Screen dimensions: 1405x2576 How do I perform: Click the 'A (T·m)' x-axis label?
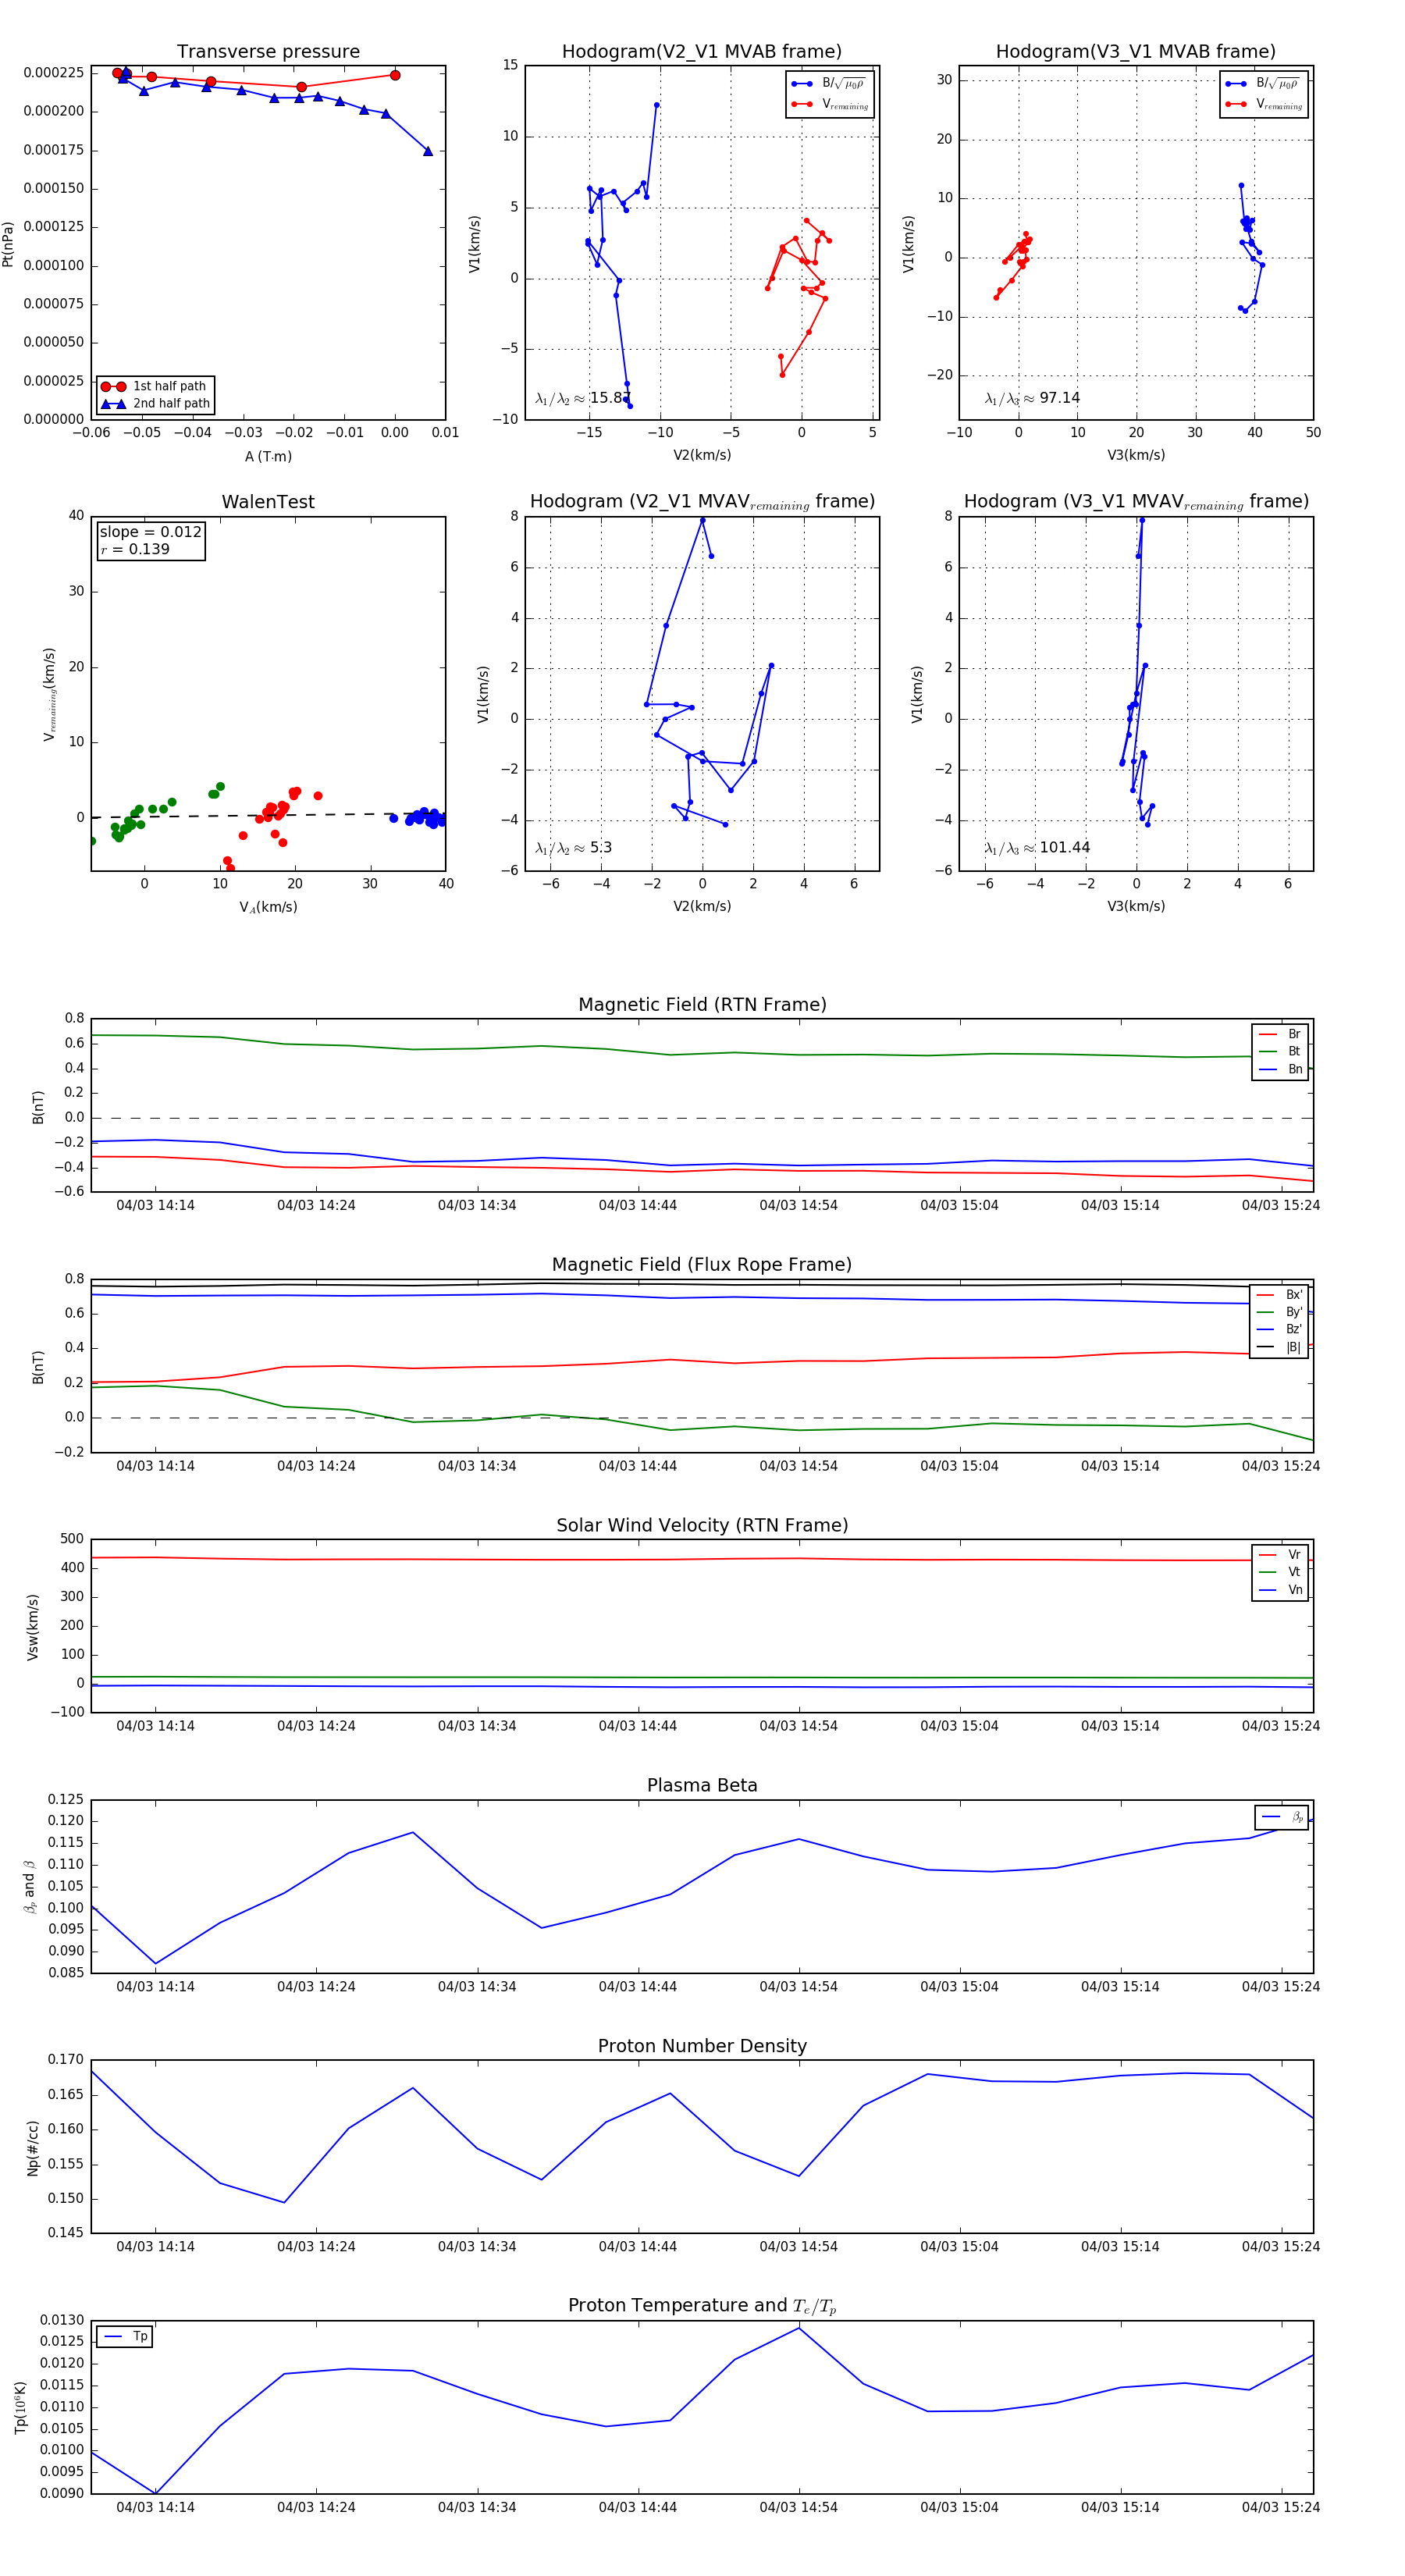point(268,456)
